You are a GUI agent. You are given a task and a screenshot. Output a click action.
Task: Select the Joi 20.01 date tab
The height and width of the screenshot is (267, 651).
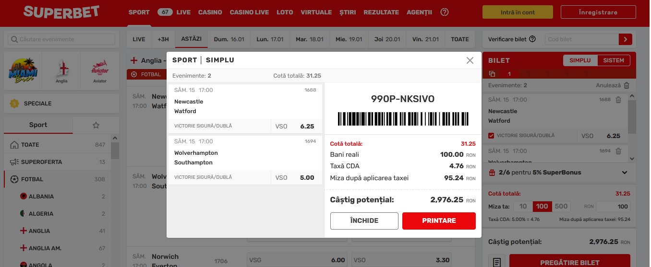tap(387, 39)
